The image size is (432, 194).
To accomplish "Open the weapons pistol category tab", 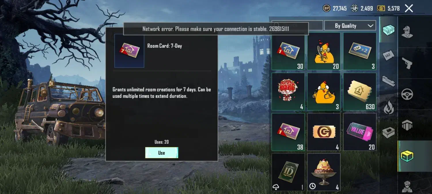I will click(407, 63).
